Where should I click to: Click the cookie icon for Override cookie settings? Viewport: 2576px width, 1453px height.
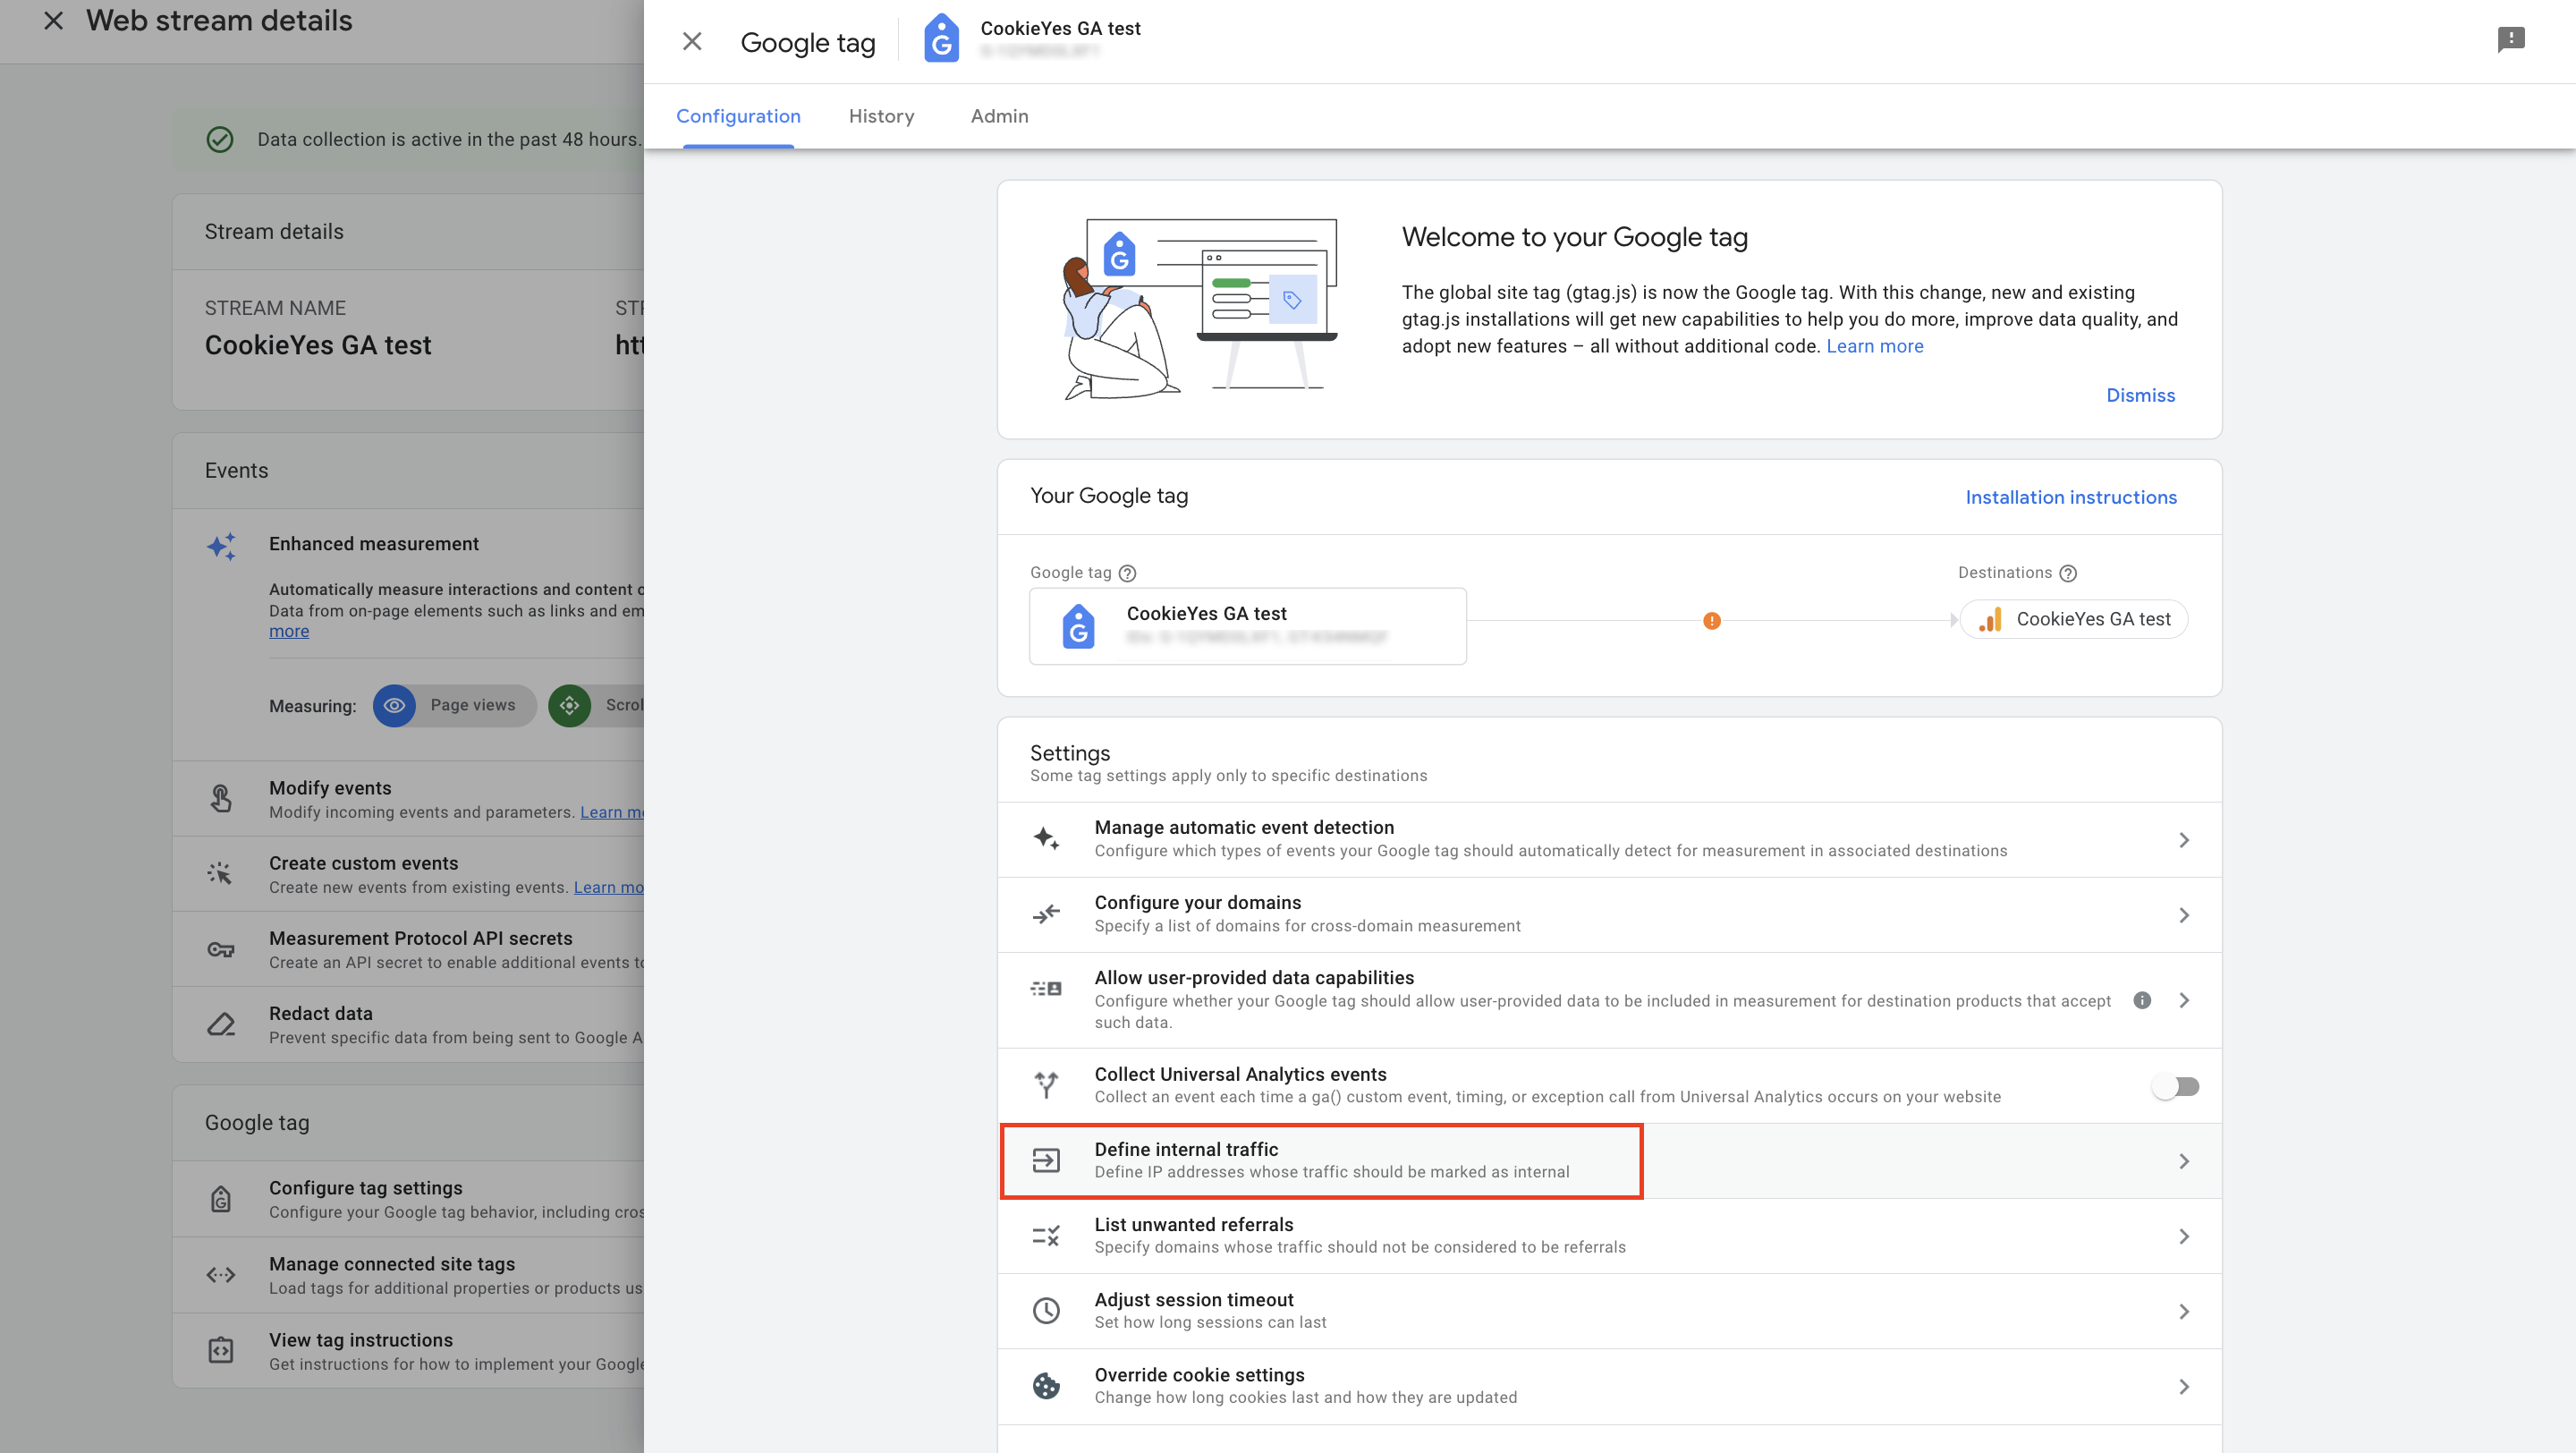[1046, 1386]
